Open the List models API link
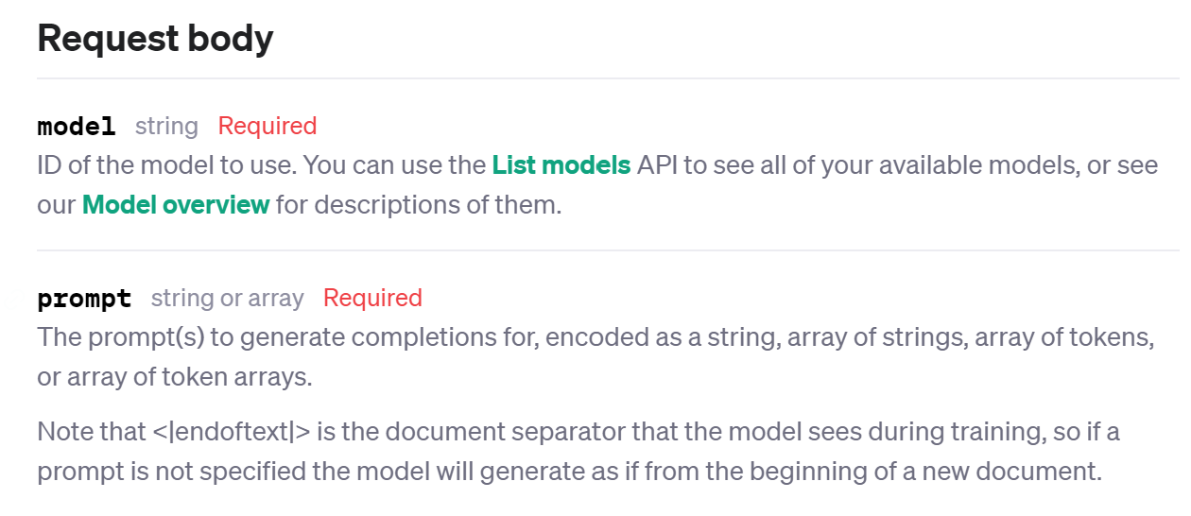The height and width of the screenshot is (516, 1191). pyautogui.click(x=561, y=165)
